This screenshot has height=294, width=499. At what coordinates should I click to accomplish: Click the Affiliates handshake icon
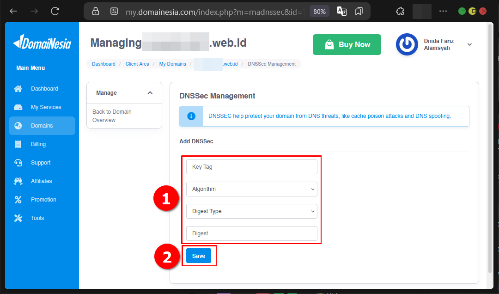click(x=18, y=181)
